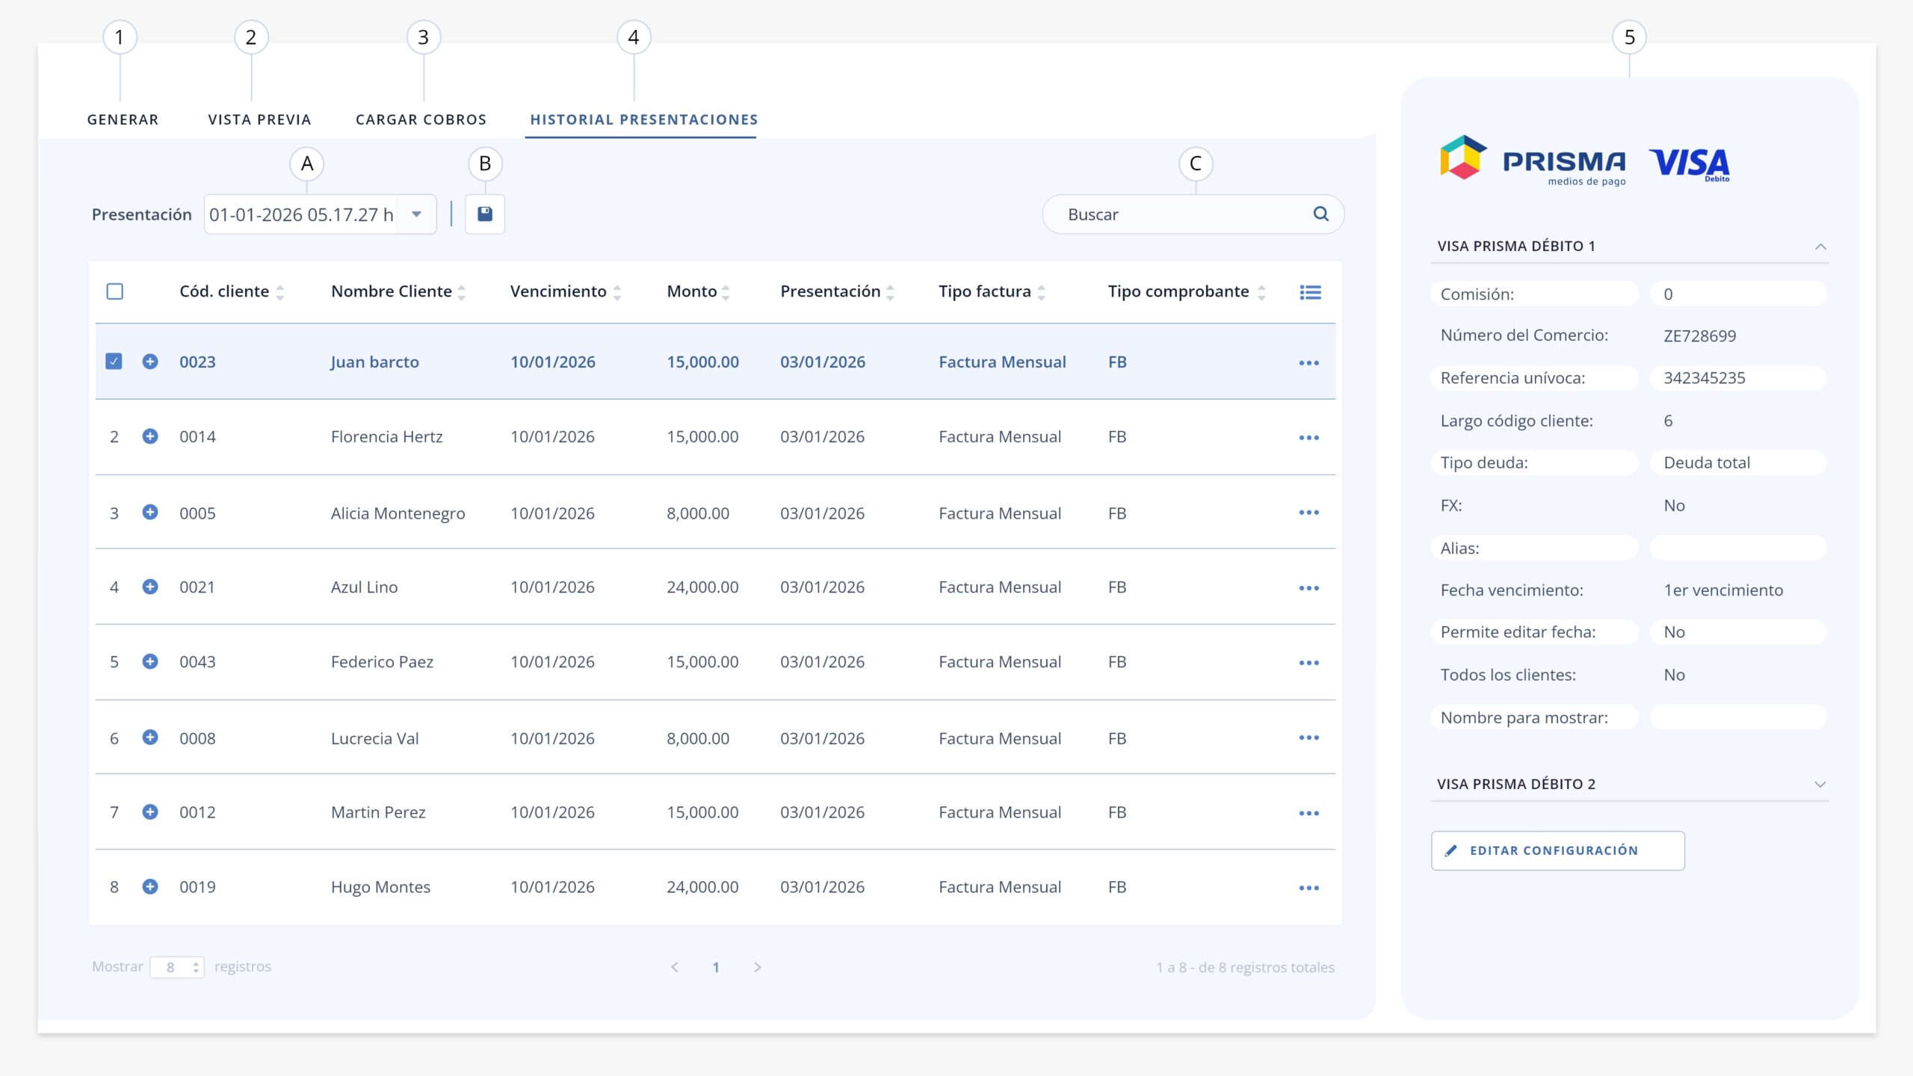Click the magnifier icon in Buscar field
1913x1076 pixels.
pos(1320,214)
